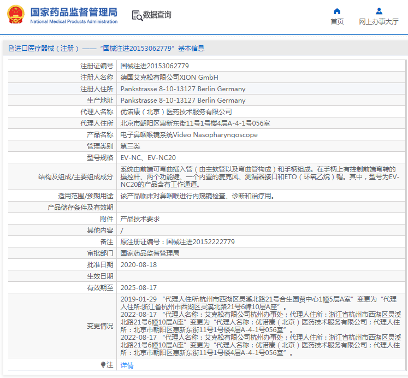Click the 国家药品监督管理局 site title
This screenshot has width=408, height=378.
pyautogui.click(x=74, y=11)
